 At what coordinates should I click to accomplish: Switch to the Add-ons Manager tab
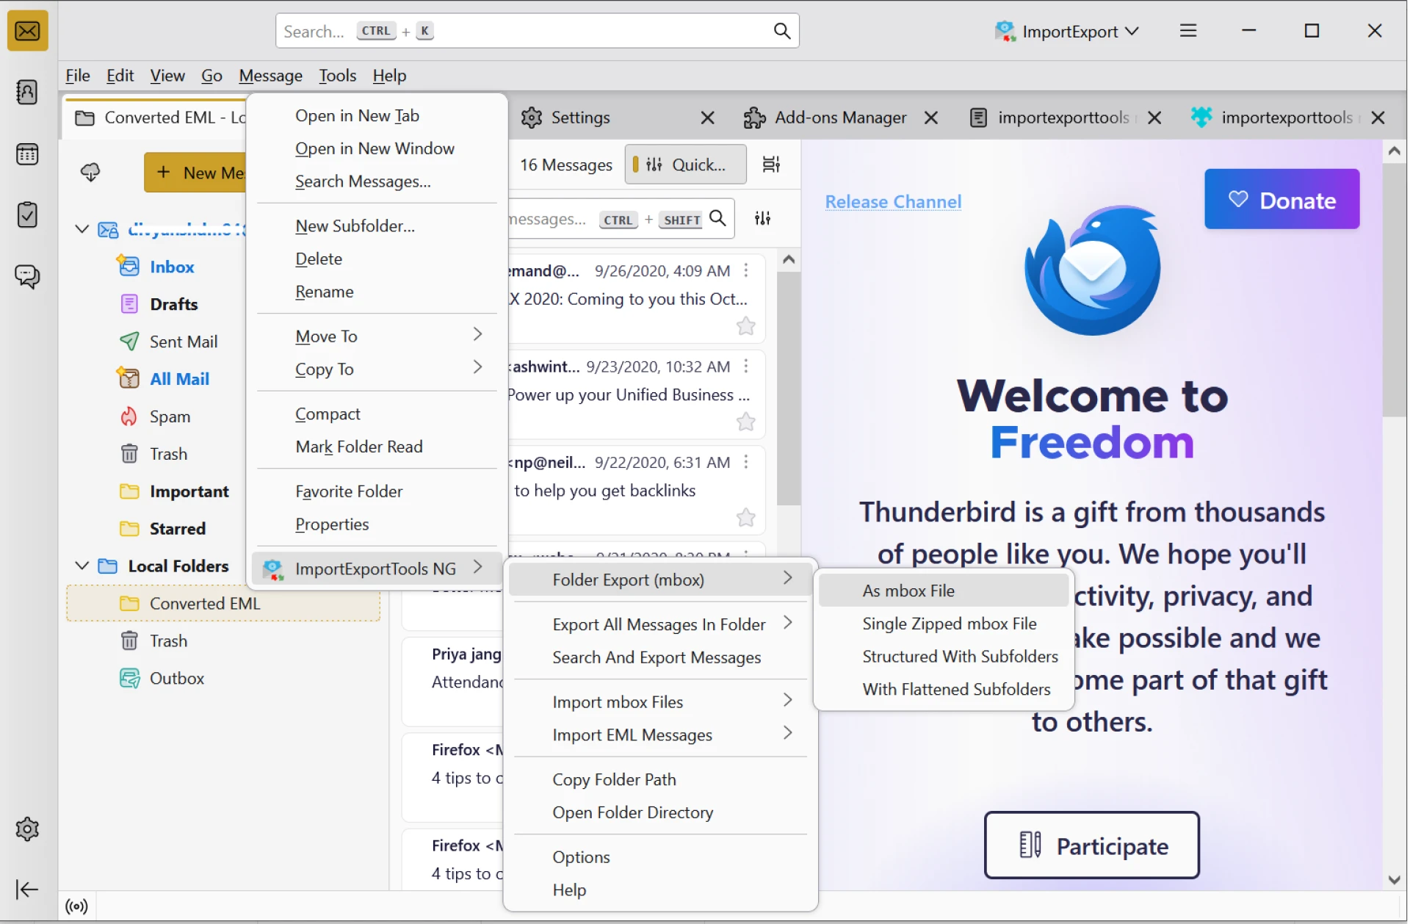pos(840,118)
